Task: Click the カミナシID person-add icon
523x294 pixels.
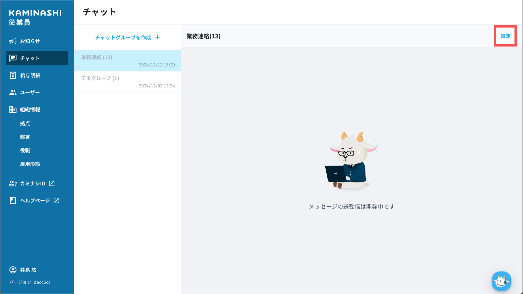Action: point(13,183)
